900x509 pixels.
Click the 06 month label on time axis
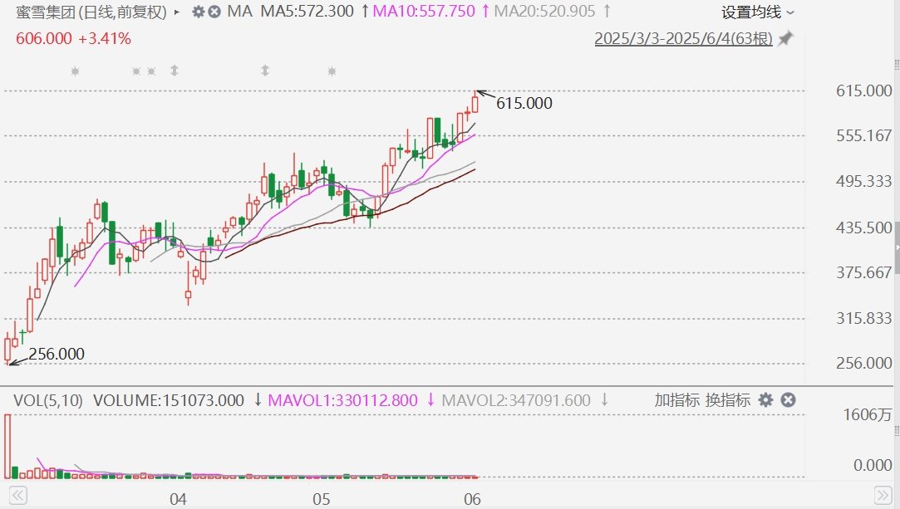472,499
